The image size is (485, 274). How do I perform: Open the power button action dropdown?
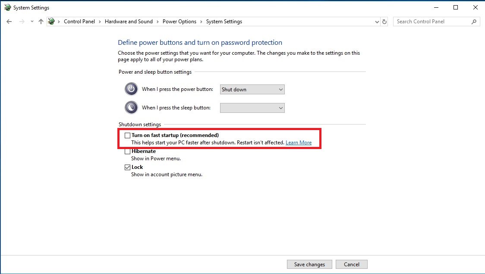pos(252,90)
